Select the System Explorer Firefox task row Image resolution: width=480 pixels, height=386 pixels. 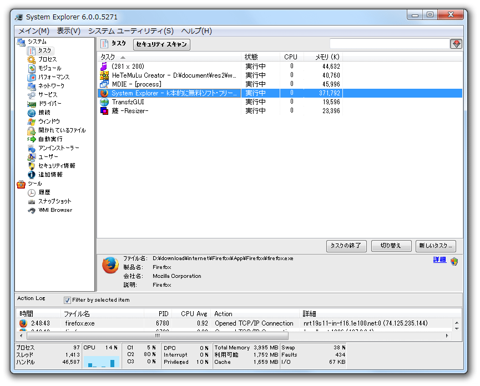[280, 93]
